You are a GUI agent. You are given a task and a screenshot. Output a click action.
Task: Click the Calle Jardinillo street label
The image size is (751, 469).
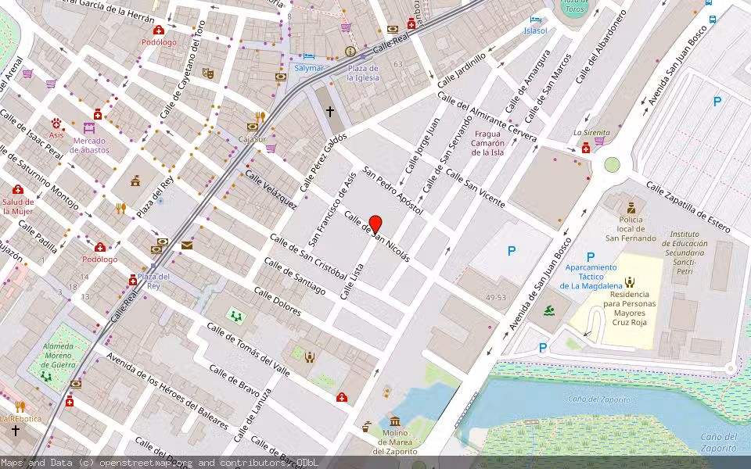point(462,70)
